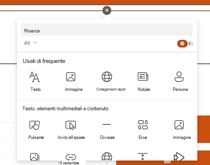Select Immagine under Usati di frequente
Screen dimensions: 210x165
74,82
